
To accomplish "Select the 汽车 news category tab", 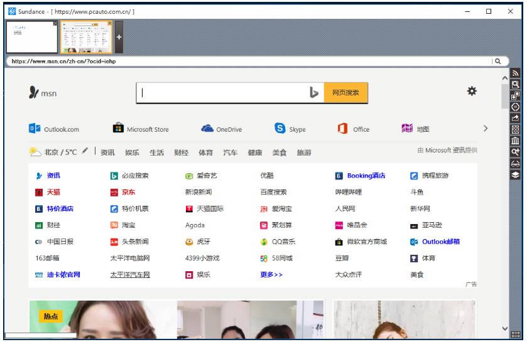I will coord(231,152).
